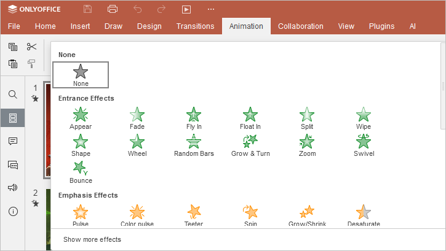
Task: Toggle the Slides panel in sidebar
Action: (x=12, y=118)
